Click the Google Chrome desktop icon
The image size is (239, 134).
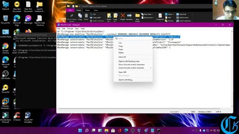click(6, 48)
